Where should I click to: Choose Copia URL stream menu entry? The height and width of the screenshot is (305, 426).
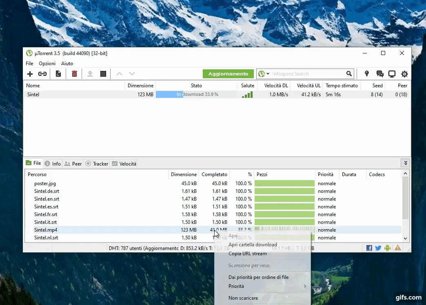pyautogui.click(x=248, y=253)
